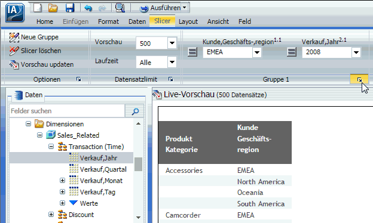This screenshot has height=223, width=373.
Task: Click the Verkauf,Monat grid icon
Action: (x=74, y=180)
